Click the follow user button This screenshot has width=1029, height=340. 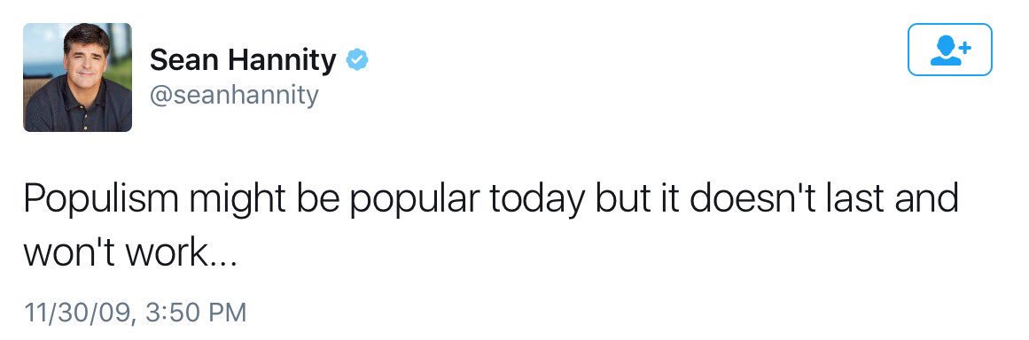pos(949,50)
